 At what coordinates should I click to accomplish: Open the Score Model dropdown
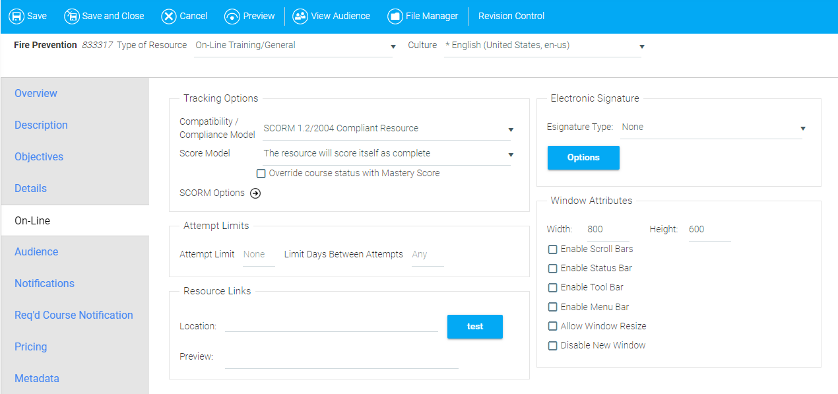tap(387, 154)
